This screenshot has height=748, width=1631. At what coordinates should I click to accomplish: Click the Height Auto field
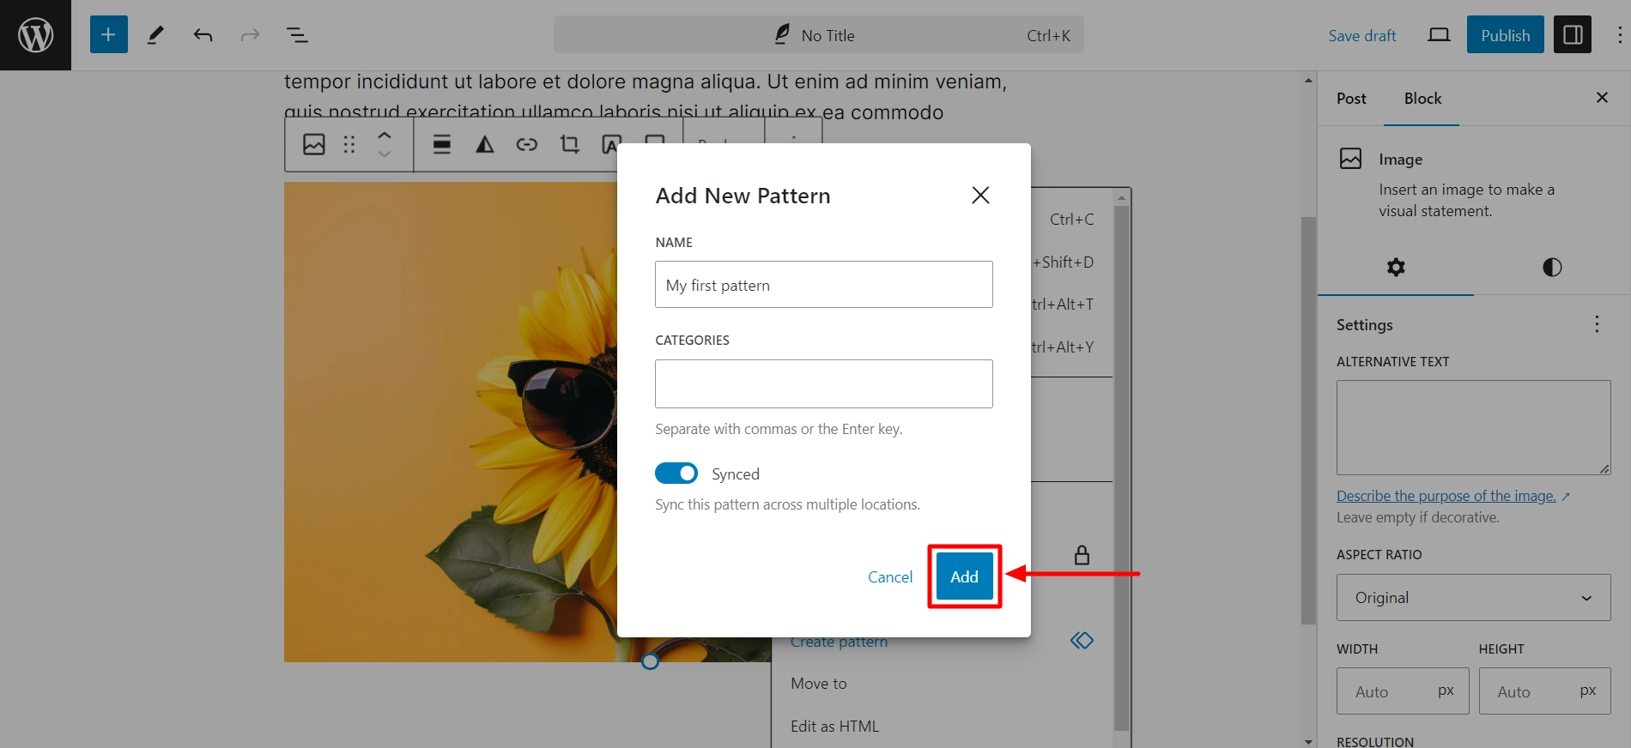click(1544, 691)
